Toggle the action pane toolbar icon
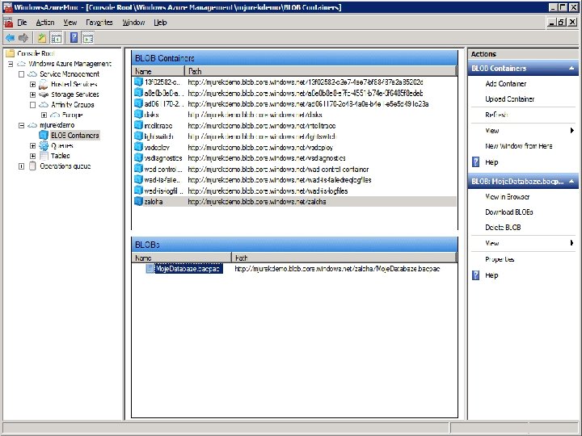The width and height of the screenshot is (582, 436). point(88,37)
